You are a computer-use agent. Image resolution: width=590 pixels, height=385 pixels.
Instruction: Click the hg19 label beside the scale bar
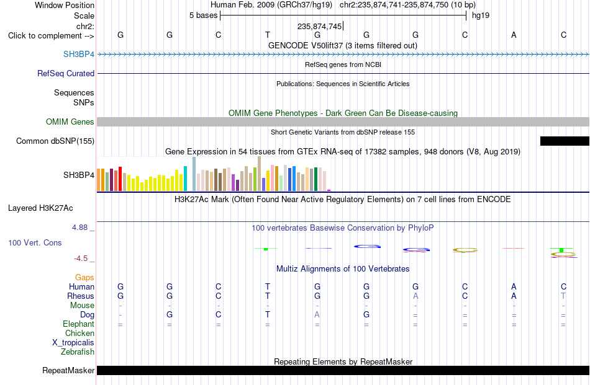pyautogui.click(x=481, y=15)
